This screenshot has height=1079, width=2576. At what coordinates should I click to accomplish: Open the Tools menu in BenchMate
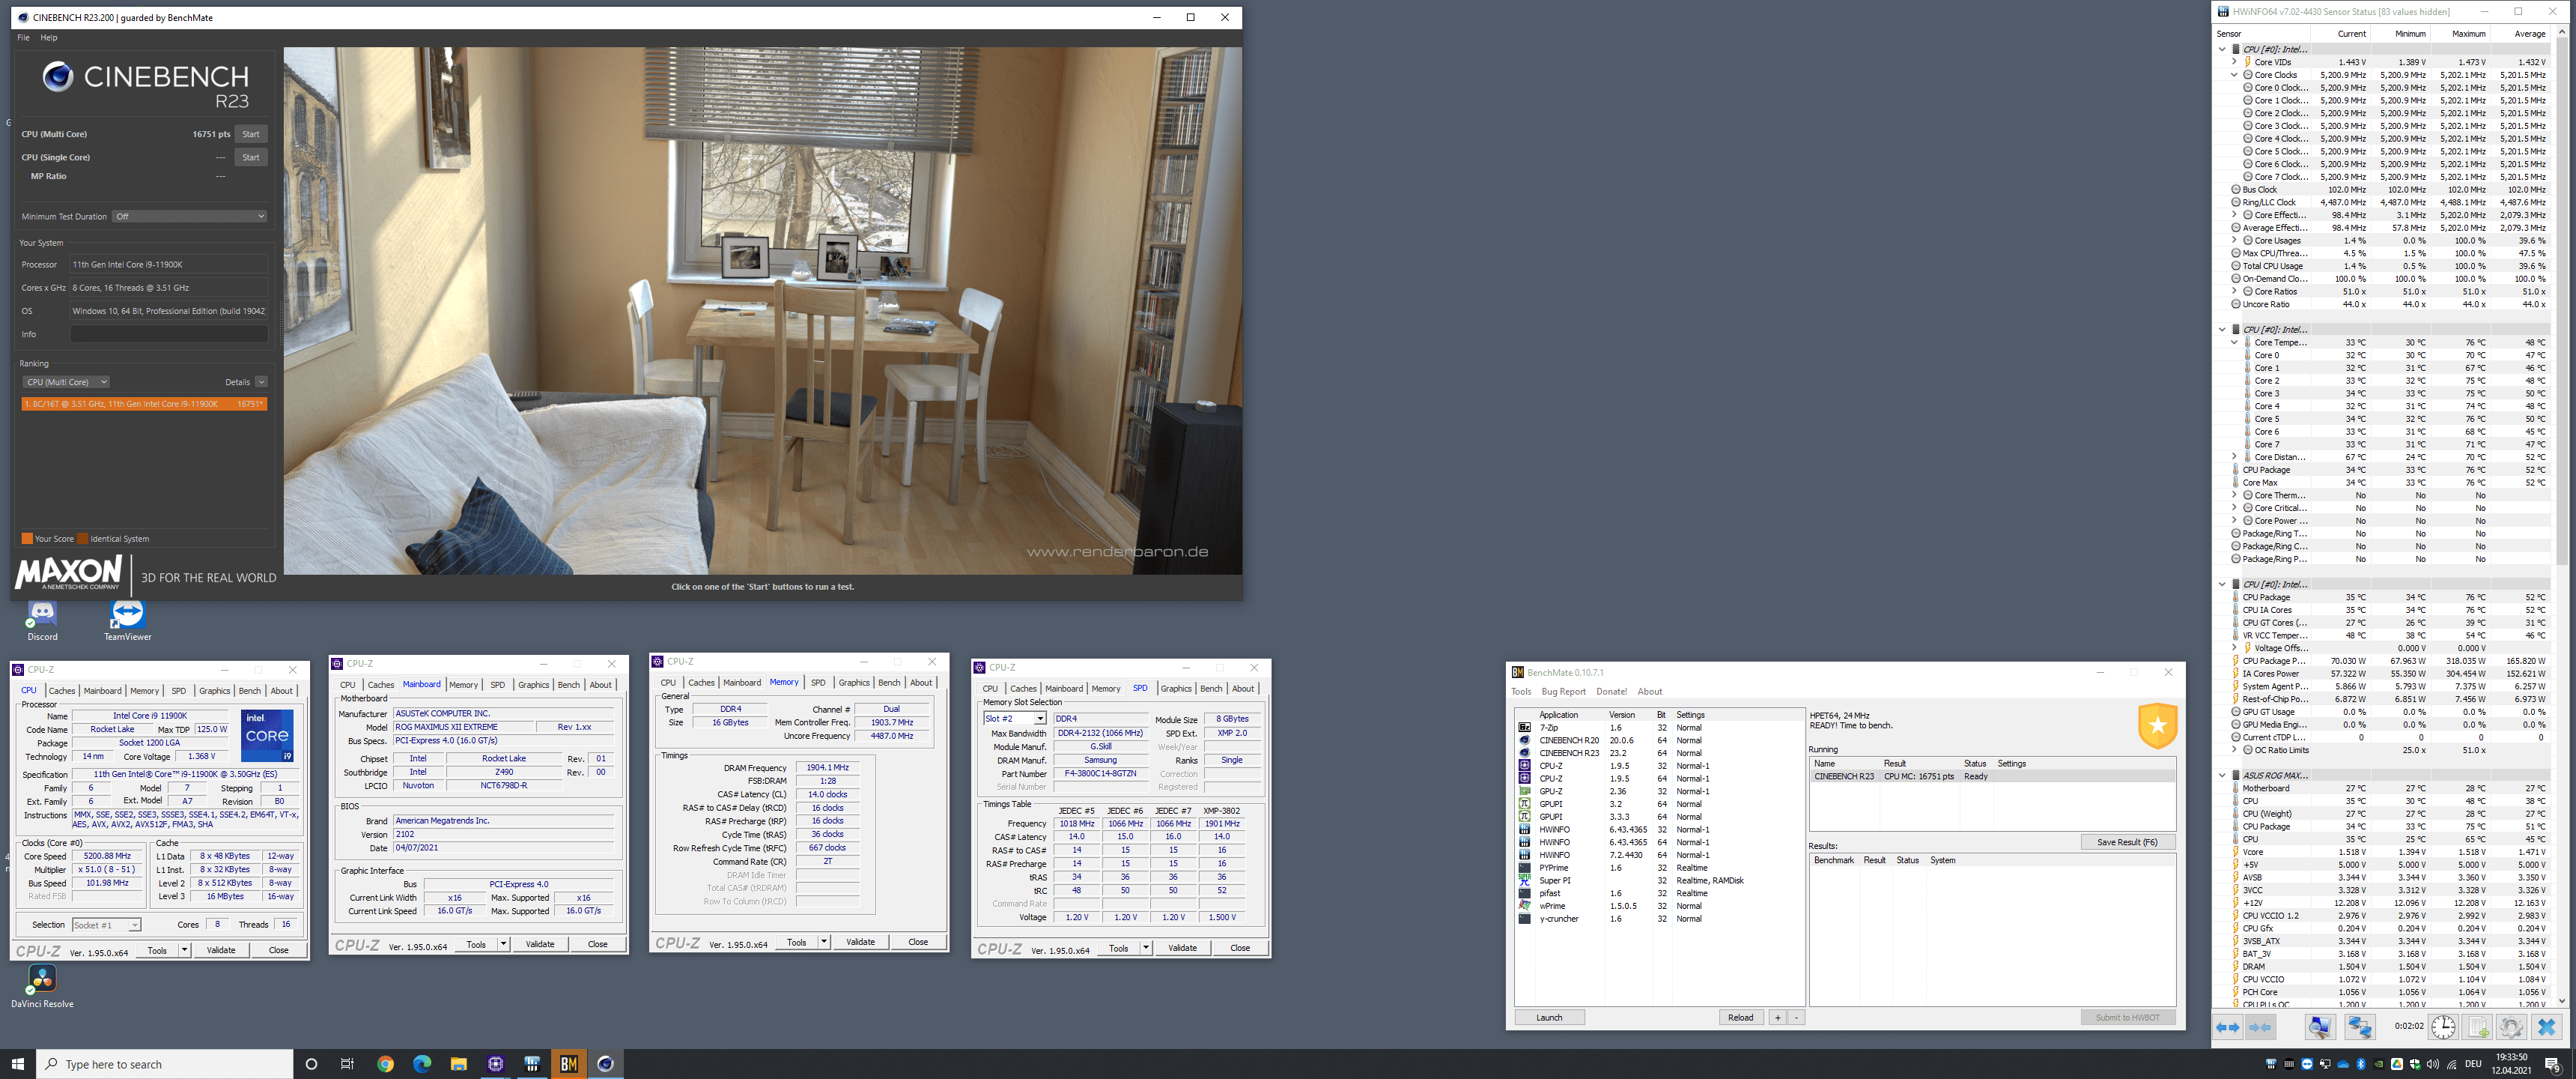point(1521,692)
